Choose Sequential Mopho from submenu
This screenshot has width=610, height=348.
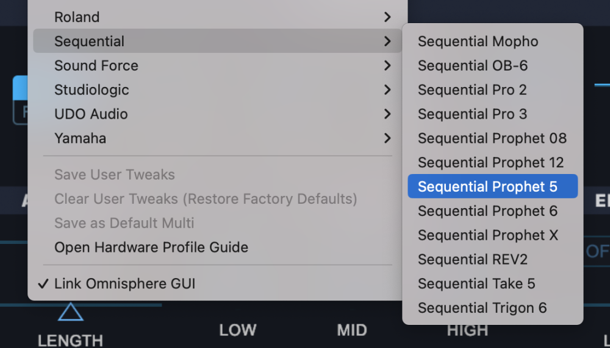coord(478,41)
